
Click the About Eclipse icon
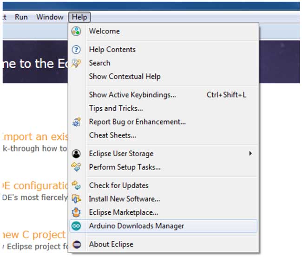click(77, 244)
